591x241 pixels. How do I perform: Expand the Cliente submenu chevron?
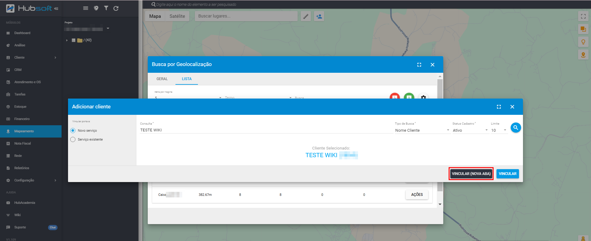tap(55, 57)
